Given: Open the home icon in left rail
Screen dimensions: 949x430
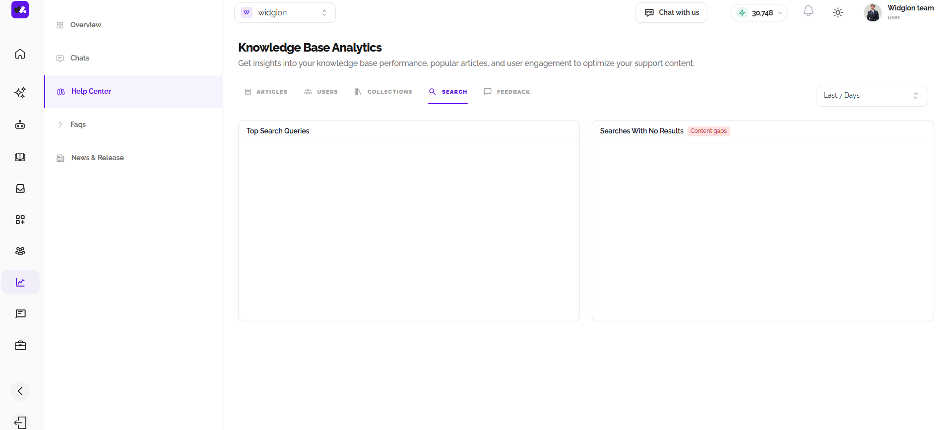Looking at the screenshot, I should (x=20, y=54).
